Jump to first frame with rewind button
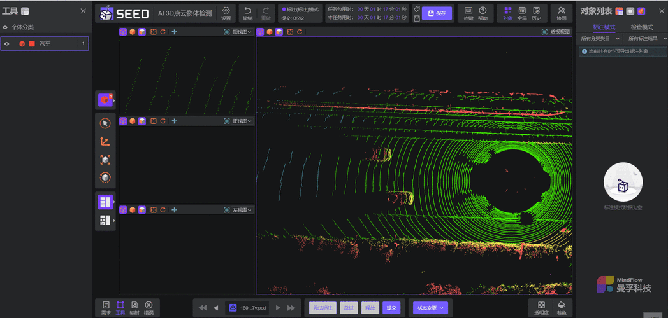 (x=203, y=308)
